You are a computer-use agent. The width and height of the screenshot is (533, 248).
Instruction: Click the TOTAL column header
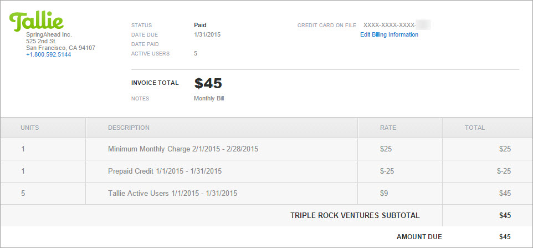(x=475, y=128)
